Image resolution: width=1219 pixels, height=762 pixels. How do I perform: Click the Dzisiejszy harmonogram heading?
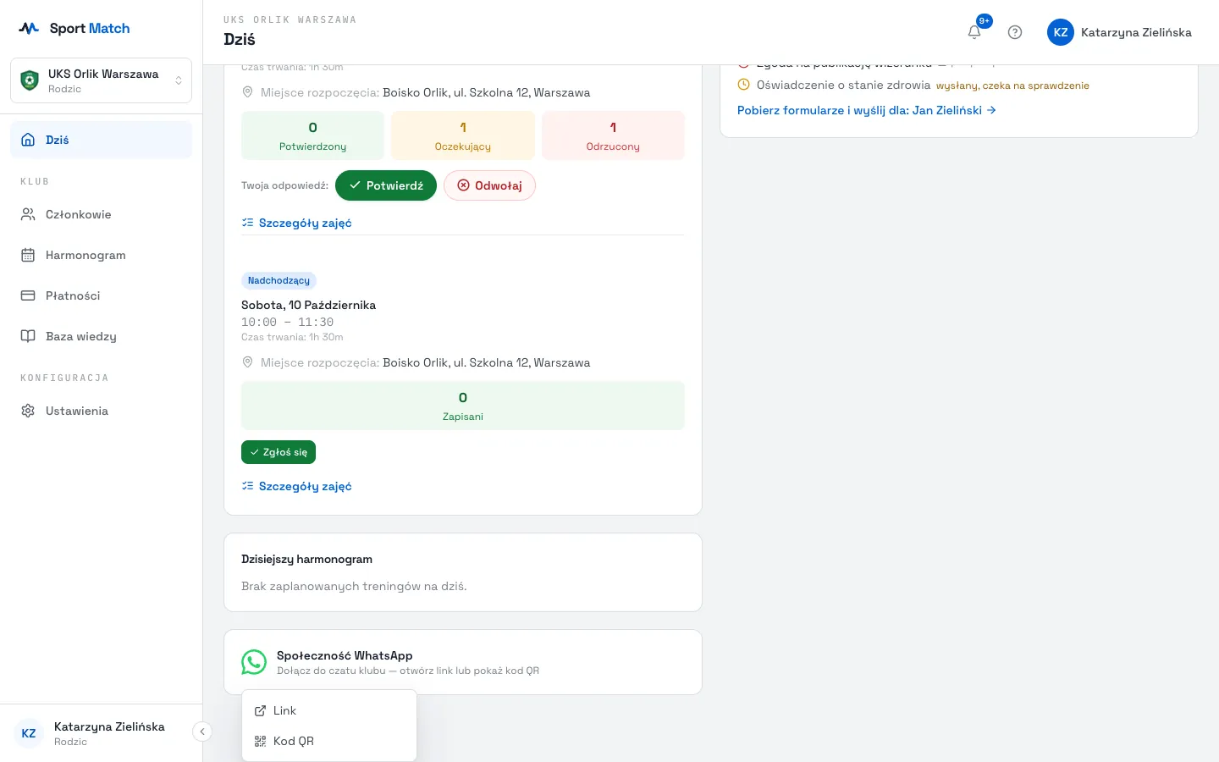pyautogui.click(x=306, y=559)
